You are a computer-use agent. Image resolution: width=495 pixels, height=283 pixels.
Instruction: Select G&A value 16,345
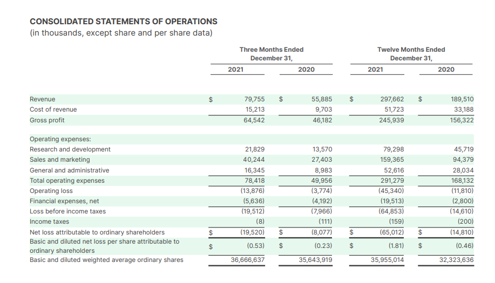254,170
